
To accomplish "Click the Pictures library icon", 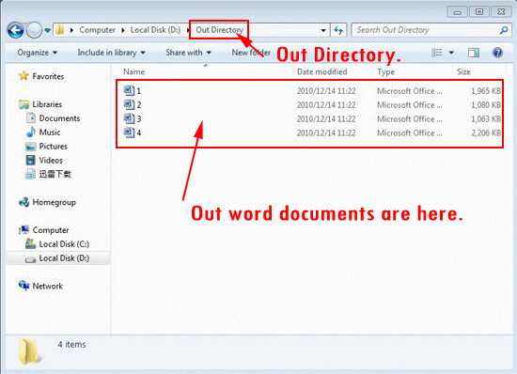I will click(x=31, y=146).
